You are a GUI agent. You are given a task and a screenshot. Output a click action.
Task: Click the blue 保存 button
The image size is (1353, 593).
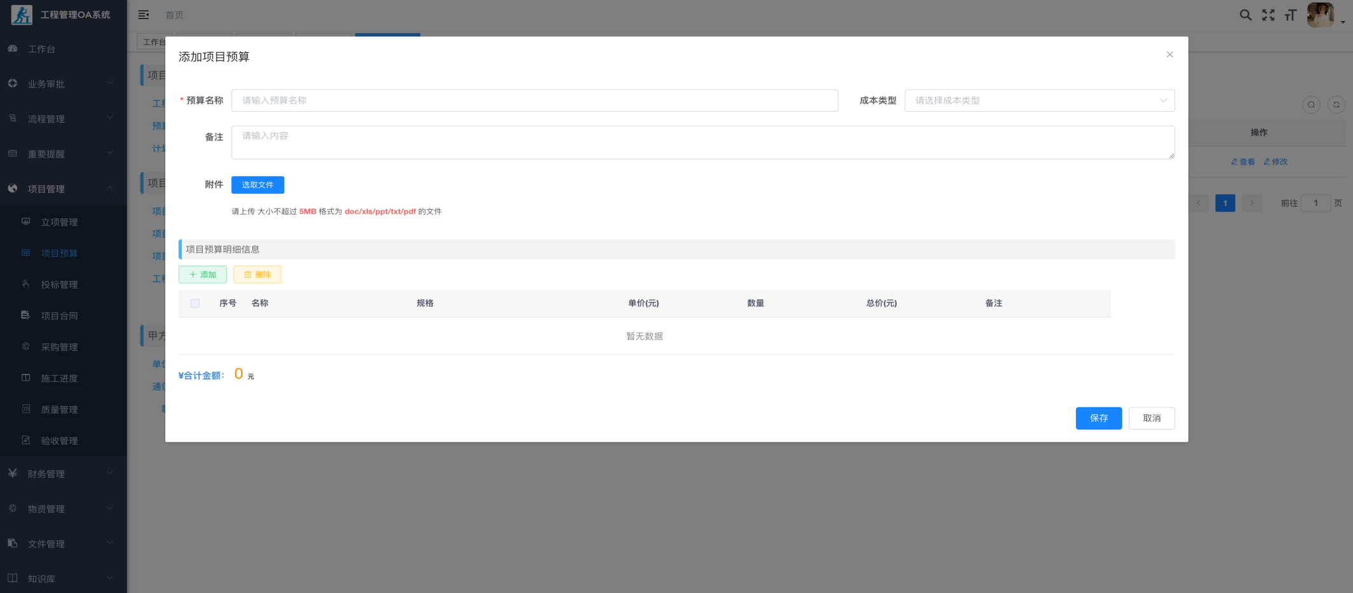1098,418
